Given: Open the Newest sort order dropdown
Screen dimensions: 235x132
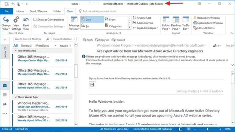Looking at the screenshot, I should pos(65,46).
